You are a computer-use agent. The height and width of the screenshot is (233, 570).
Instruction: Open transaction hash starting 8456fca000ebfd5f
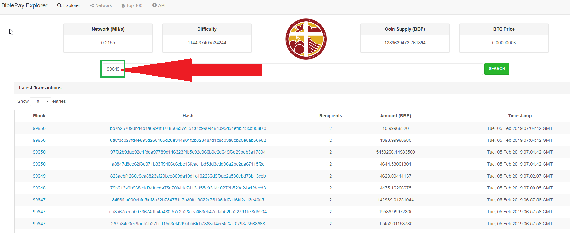188,200
